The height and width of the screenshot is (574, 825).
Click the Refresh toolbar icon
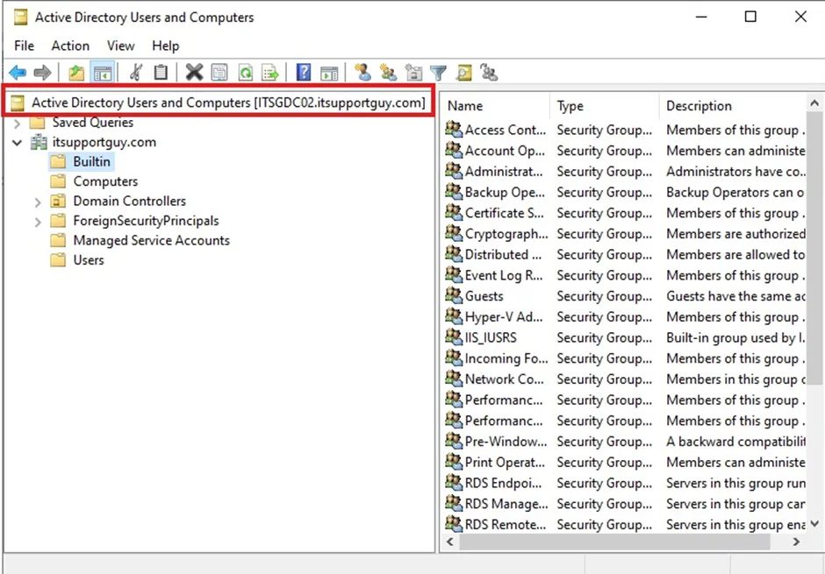[246, 73]
